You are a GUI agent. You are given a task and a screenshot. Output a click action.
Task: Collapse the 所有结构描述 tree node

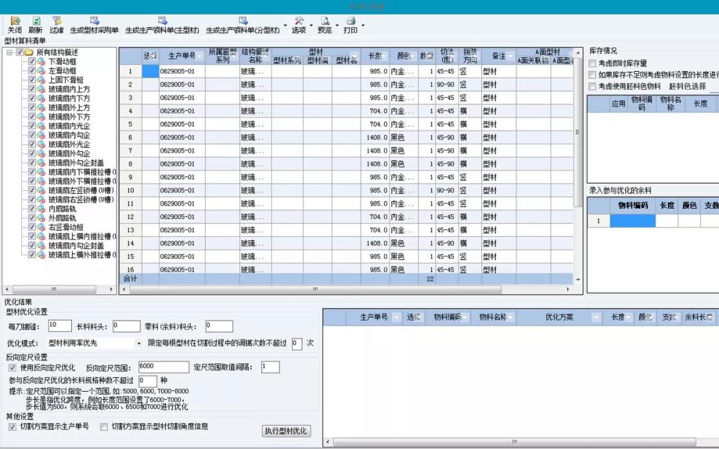(x=9, y=53)
